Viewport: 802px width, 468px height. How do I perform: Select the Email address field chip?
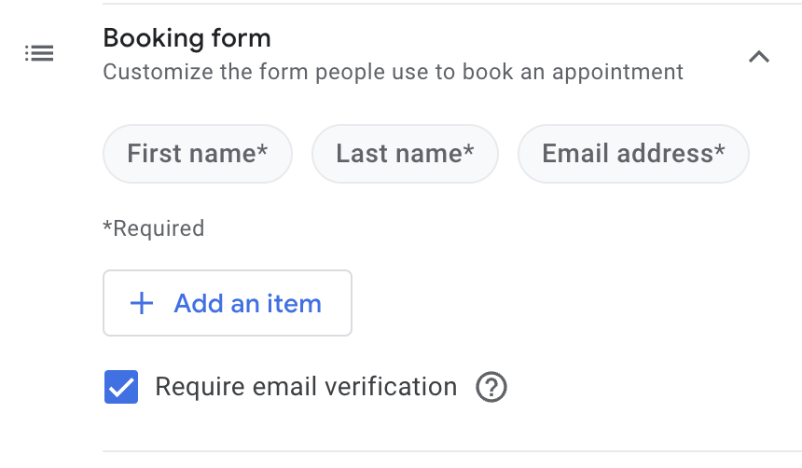[x=633, y=154]
